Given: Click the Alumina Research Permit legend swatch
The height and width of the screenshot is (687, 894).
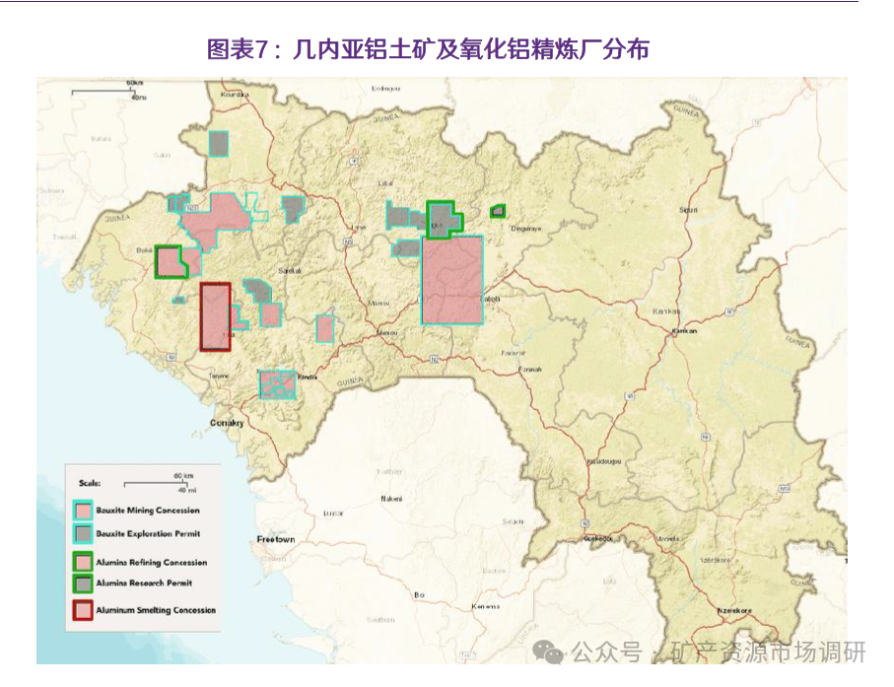Looking at the screenshot, I should [x=83, y=584].
